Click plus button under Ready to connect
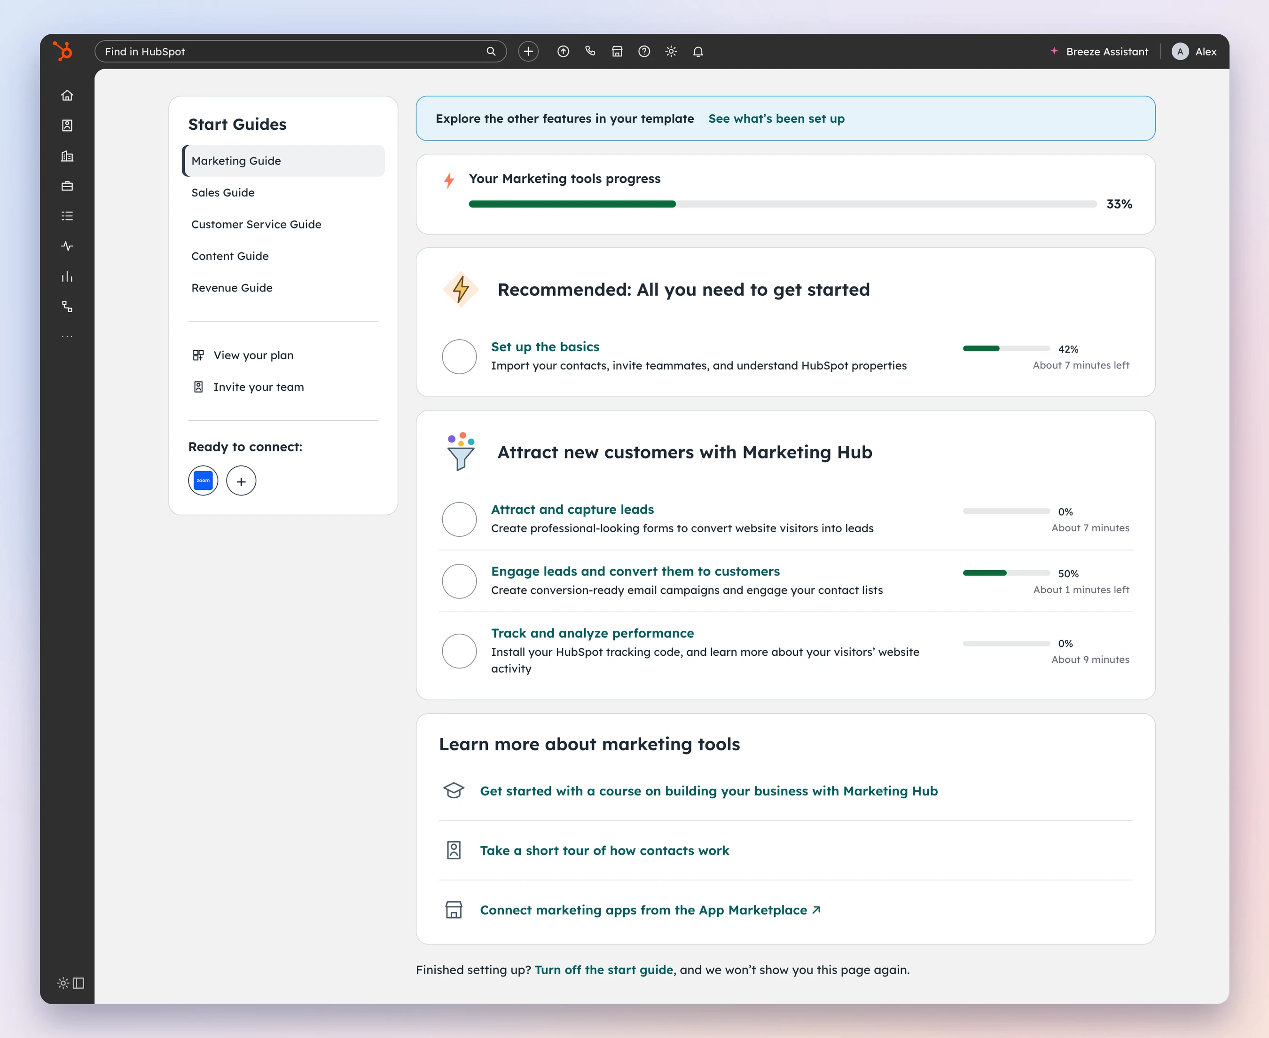The height and width of the screenshot is (1038, 1269). click(241, 481)
